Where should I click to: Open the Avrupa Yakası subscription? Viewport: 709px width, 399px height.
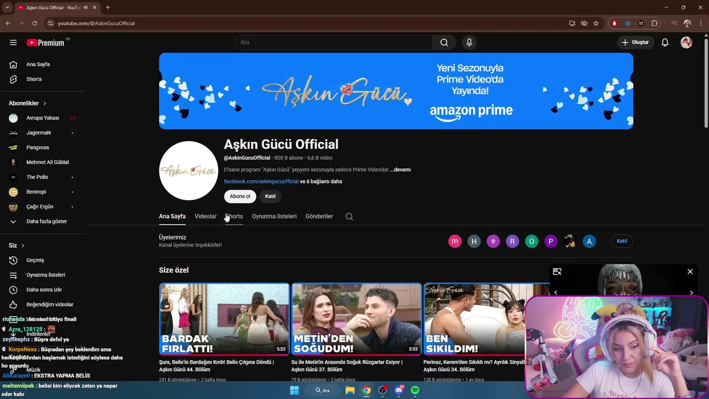tap(43, 118)
